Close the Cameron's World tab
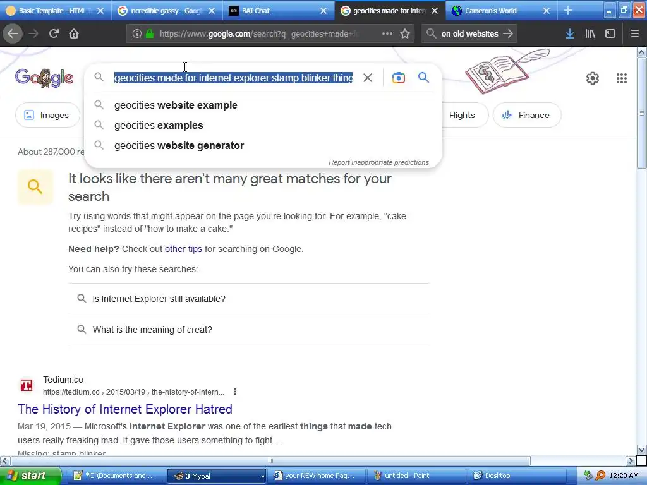 547,11
